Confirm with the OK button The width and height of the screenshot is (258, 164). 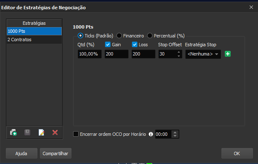pyautogui.click(x=237, y=153)
